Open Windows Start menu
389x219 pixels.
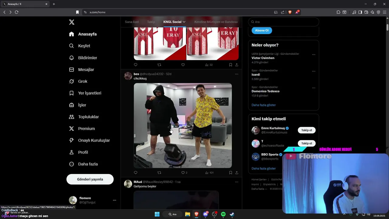click(x=157, y=214)
